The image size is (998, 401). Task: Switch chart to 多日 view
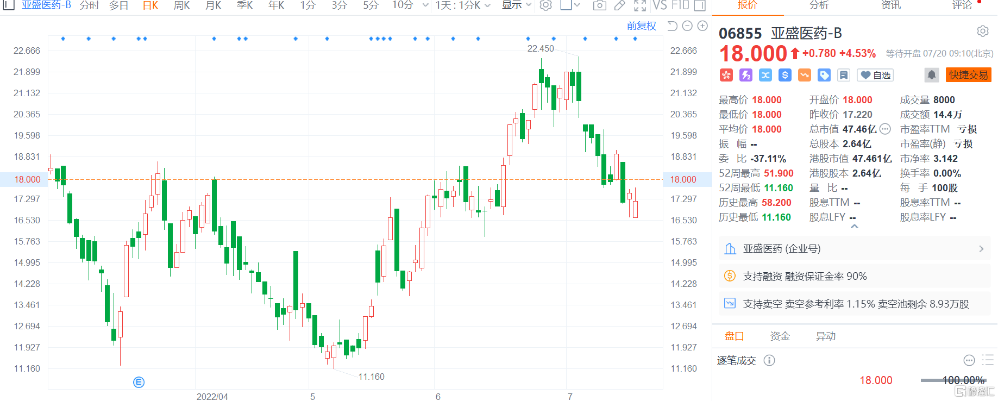119,5
